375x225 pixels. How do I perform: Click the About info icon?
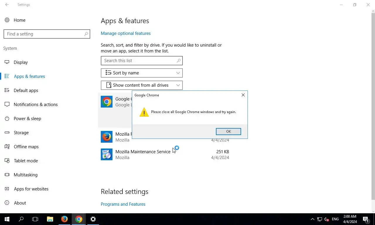[7, 203]
